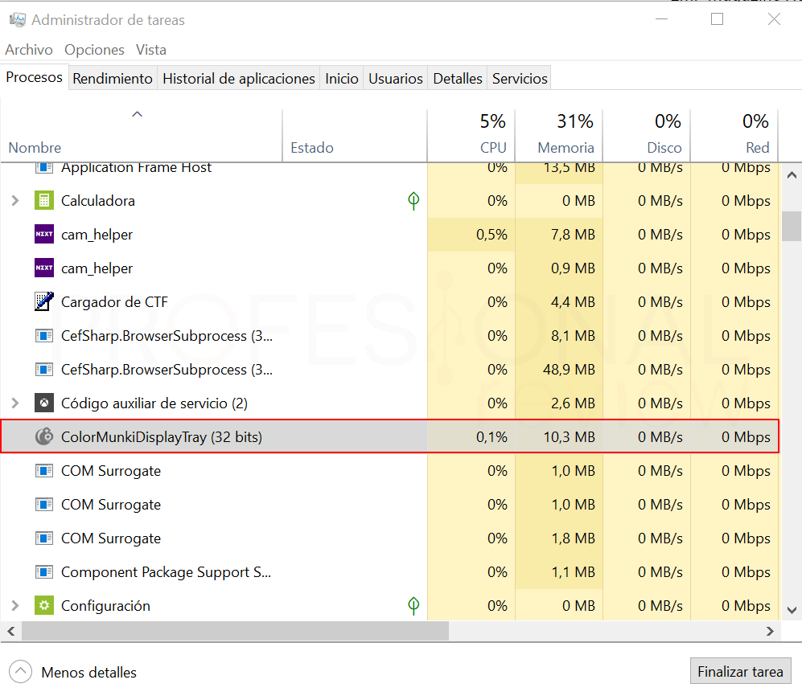
Task: Switch to the Rendimiento tab
Action: click(112, 79)
